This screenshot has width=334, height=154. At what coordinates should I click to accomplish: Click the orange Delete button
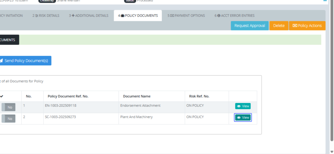click(279, 26)
